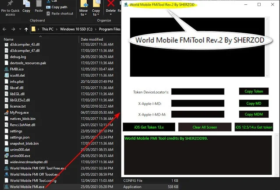The image size is (280, 190).
Task: Sort by Name column header
Action: [9, 39]
